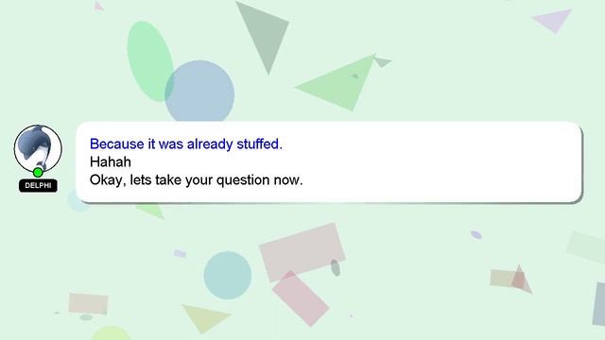Viewport: 605px width, 340px height.
Task: Click the light green ellipse shape
Action: tap(150, 61)
